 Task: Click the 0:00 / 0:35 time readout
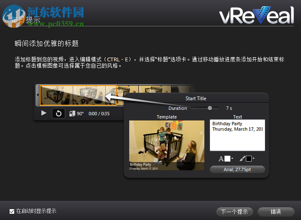pos(99,114)
